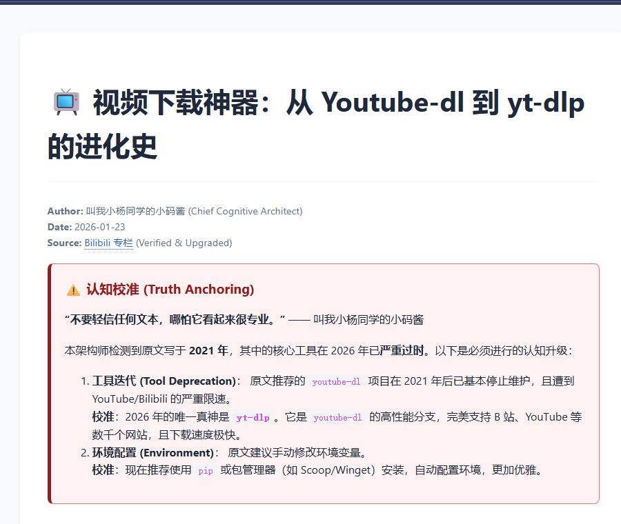Click the 认知校准 (Truth Anchoring) heading
Image resolution: width=621 pixels, height=524 pixels.
(x=170, y=290)
